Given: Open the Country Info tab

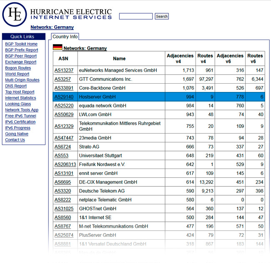Looking at the screenshot, I should [x=65, y=37].
